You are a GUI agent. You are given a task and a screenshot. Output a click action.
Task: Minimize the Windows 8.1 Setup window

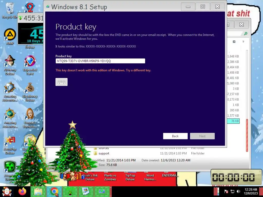(x=188, y=7)
